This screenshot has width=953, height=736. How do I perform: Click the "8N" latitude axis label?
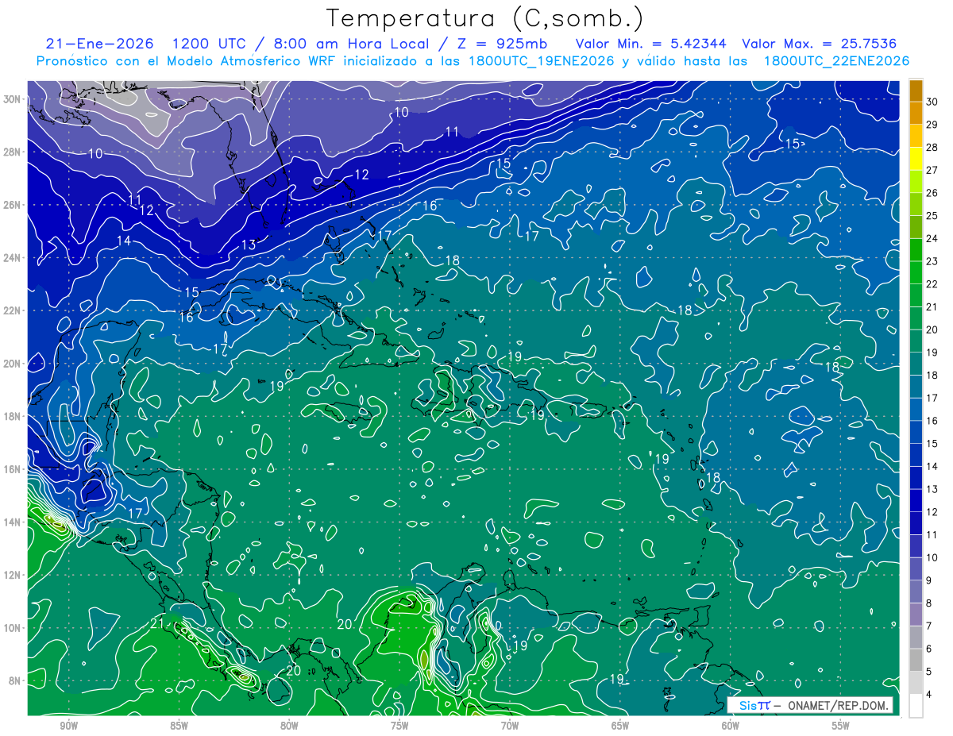pos(16,681)
